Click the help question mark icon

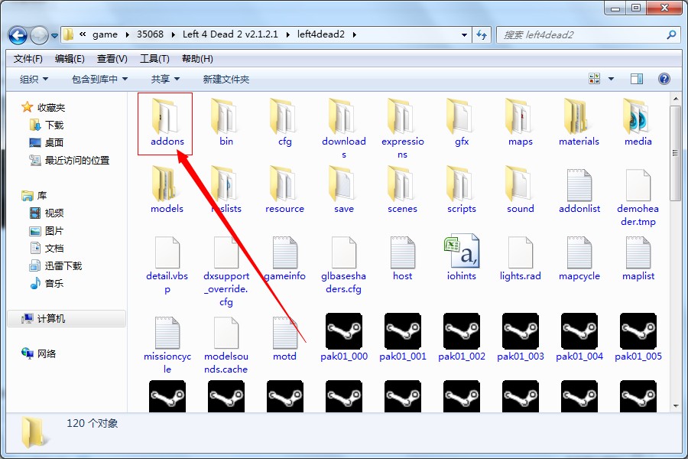click(x=664, y=79)
